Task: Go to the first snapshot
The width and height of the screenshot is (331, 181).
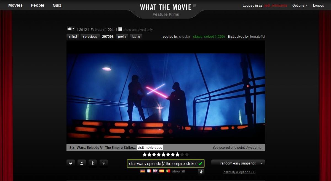Action: (x=73, y=37)
